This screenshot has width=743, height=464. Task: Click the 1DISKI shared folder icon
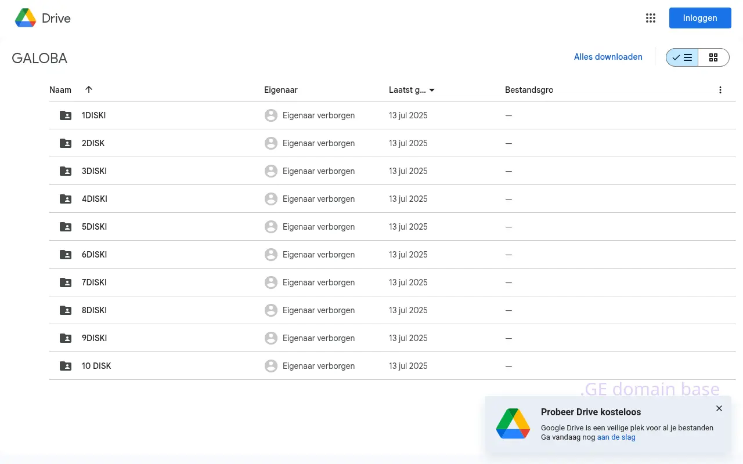point(66,115)
